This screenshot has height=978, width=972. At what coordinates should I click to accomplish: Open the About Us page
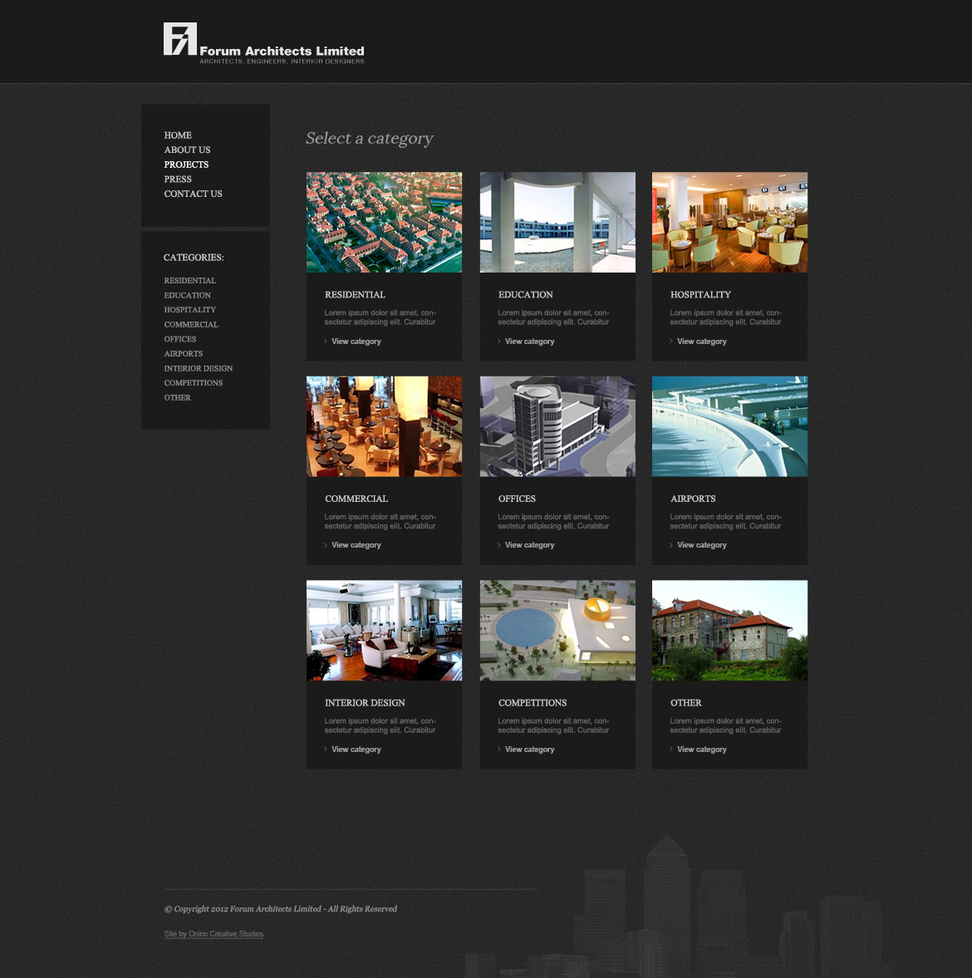[187, 150]
